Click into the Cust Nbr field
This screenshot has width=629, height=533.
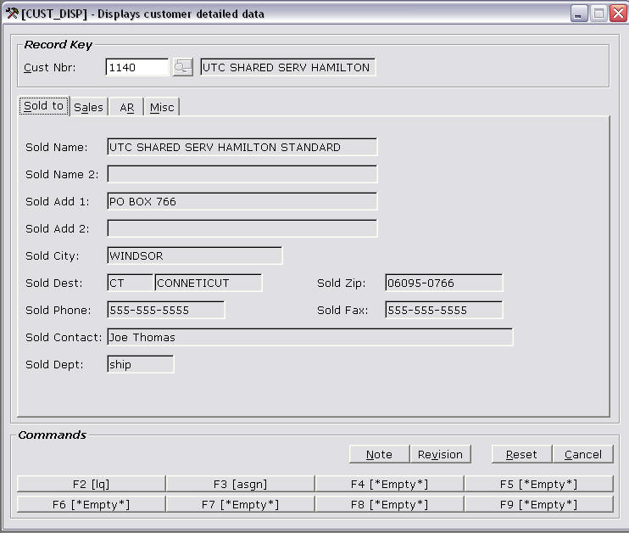coord(137,68)
